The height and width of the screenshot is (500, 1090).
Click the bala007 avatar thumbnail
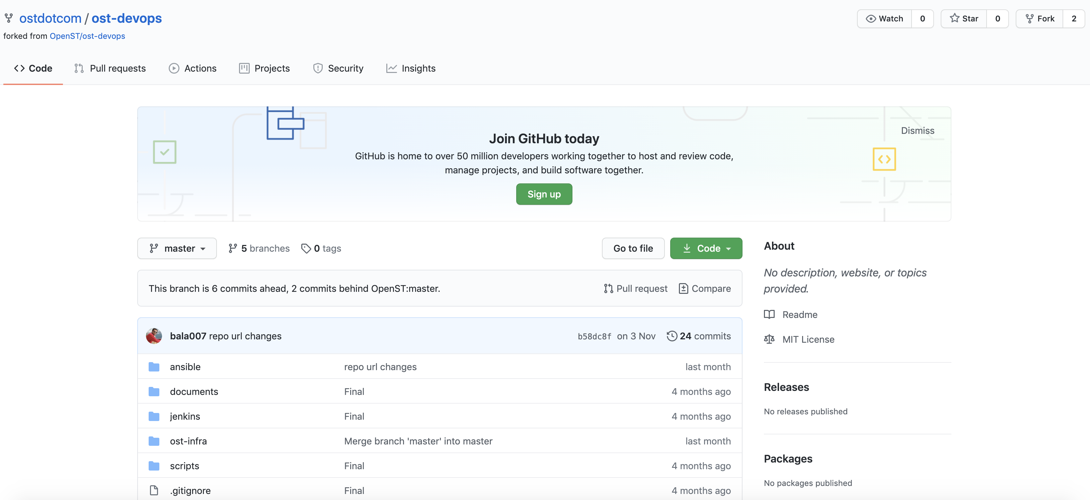tap(154, 336)
